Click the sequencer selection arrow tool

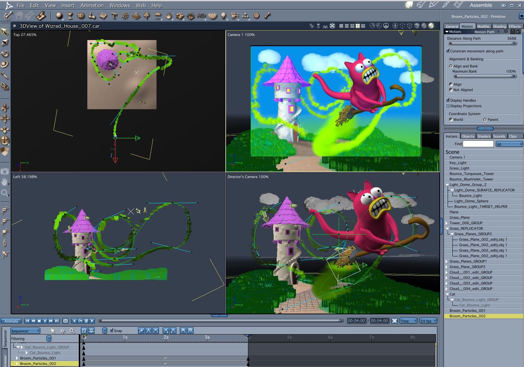click(x=53, y=331)
